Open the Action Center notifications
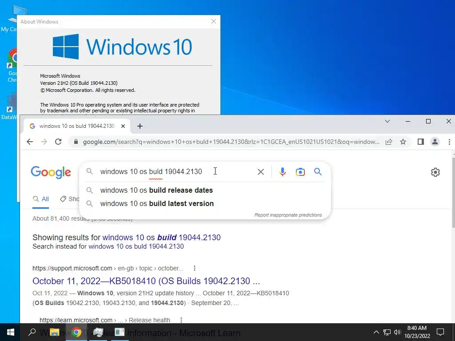This screenshot has width=455, height=341. point(440,332)
